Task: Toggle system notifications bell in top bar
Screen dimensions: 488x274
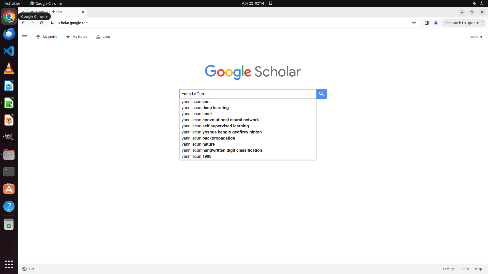Action: [x=270, y=3]
